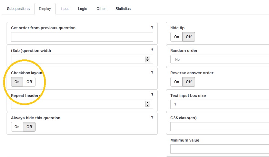This screenshot has height=157, width=269.
Task: Click help icon for (Sub-)question width
Action: [152, 50]
